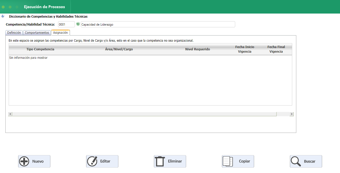Click the Fecha Inicio Vigencia column header
The height and width of the screenshot is (173, 340).
coord(245,49)
